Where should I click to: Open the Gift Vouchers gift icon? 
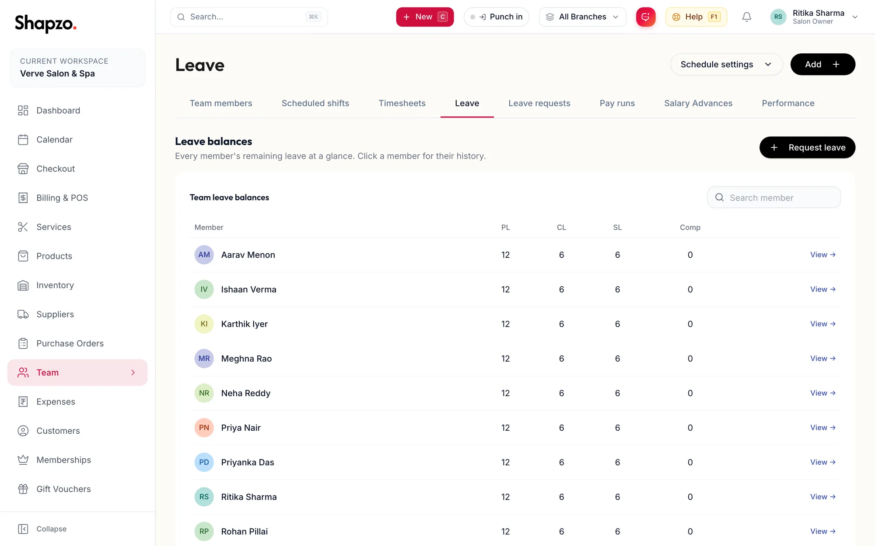(23, 489)
